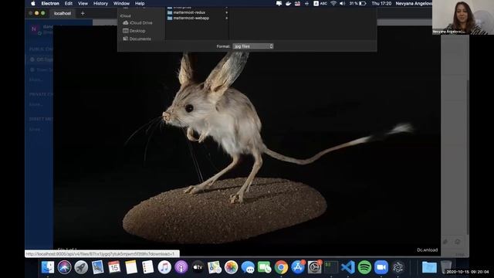Open Calendar showing 15 in dock
This screenshot has height=278, width=494.
pyautogui.click(x=114, y=267)
